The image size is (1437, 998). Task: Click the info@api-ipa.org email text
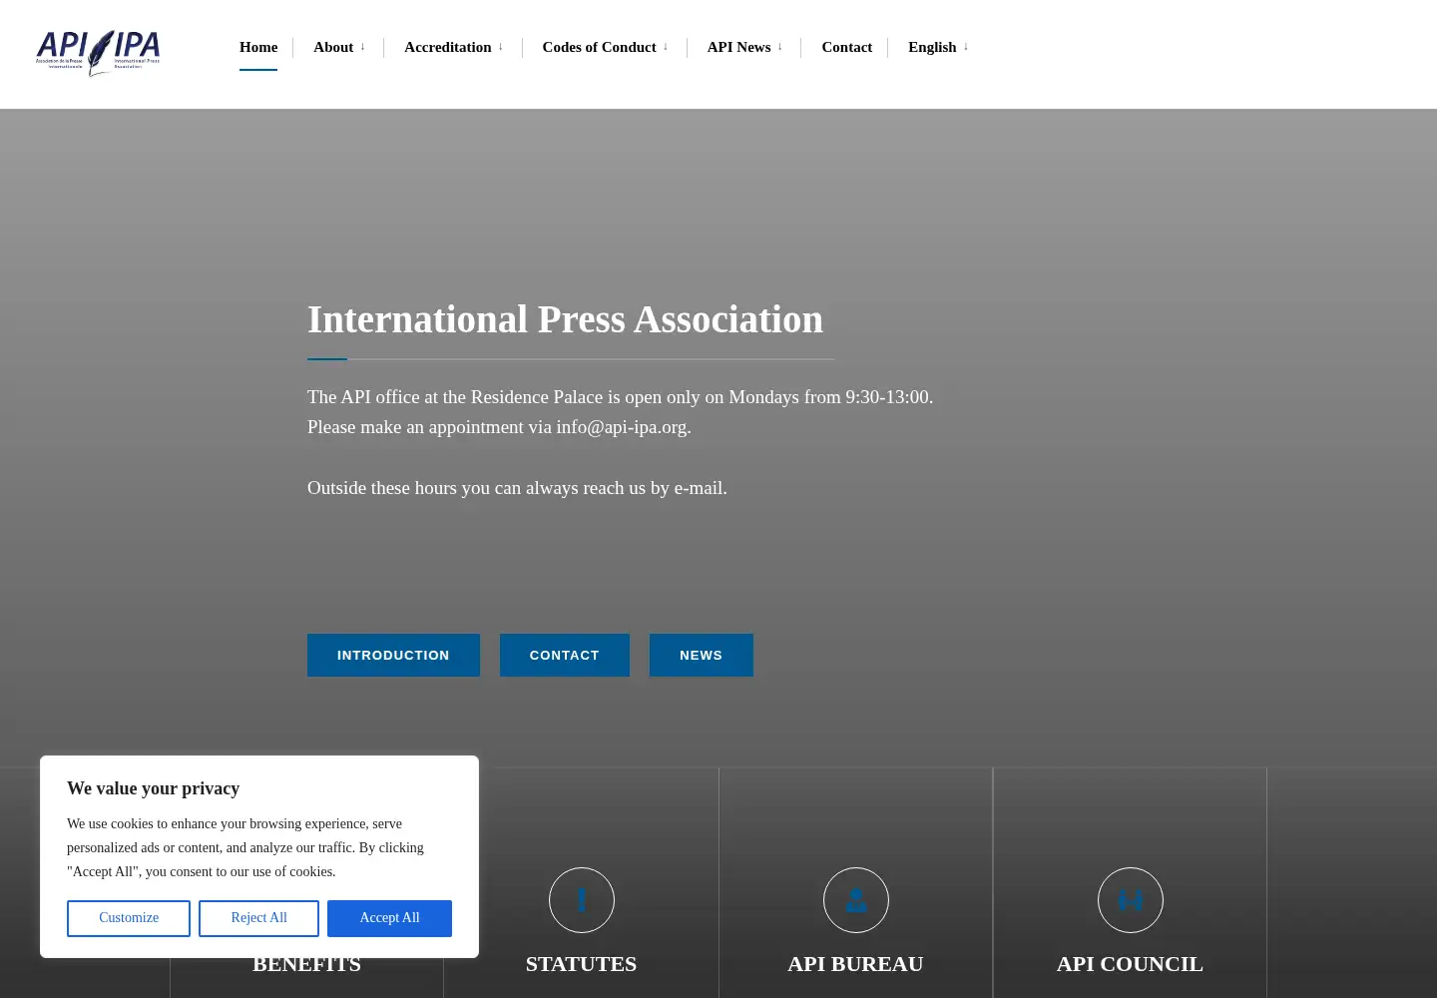click(x=621, y=427)
